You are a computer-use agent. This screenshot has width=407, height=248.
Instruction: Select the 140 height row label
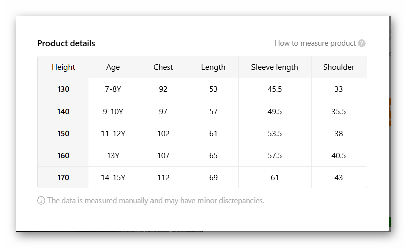[63, 112]
